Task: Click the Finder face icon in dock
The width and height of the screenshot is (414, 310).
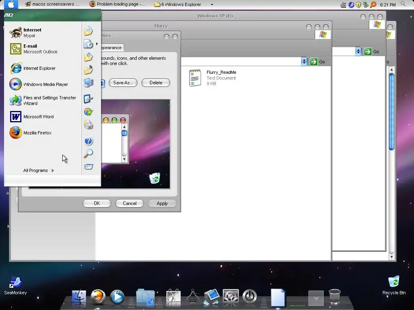Action: [79, 297]
